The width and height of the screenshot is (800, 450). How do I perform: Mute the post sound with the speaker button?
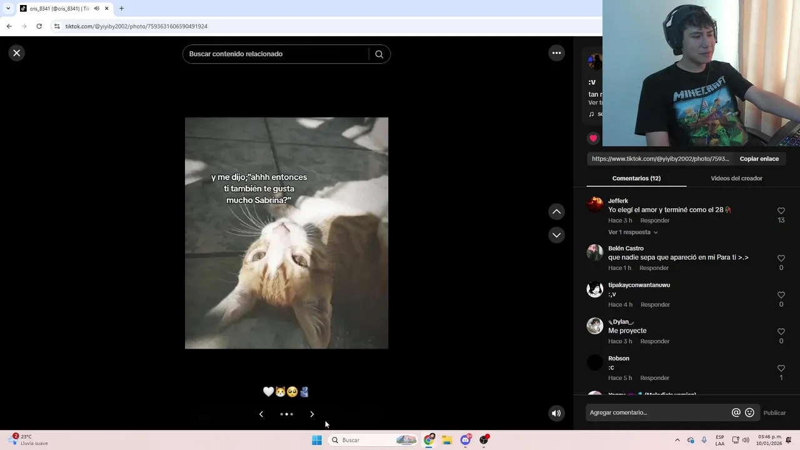pyautogui.click(x=556, y=413)
